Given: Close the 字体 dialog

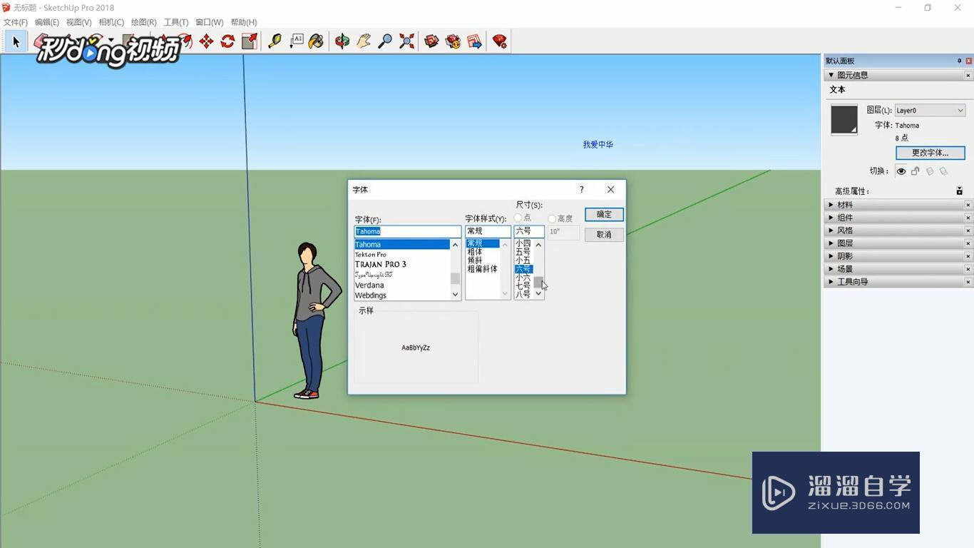Looking at the screenshot, I should click(610, 189).
